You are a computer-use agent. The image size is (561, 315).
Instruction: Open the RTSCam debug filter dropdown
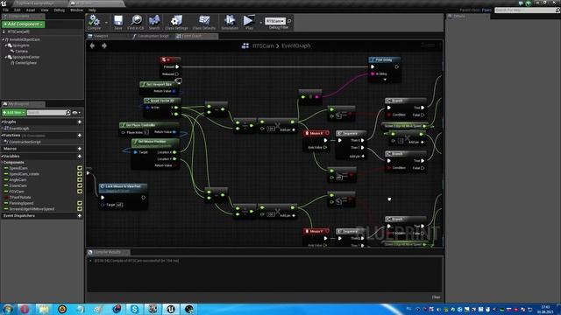pos(275,21)
